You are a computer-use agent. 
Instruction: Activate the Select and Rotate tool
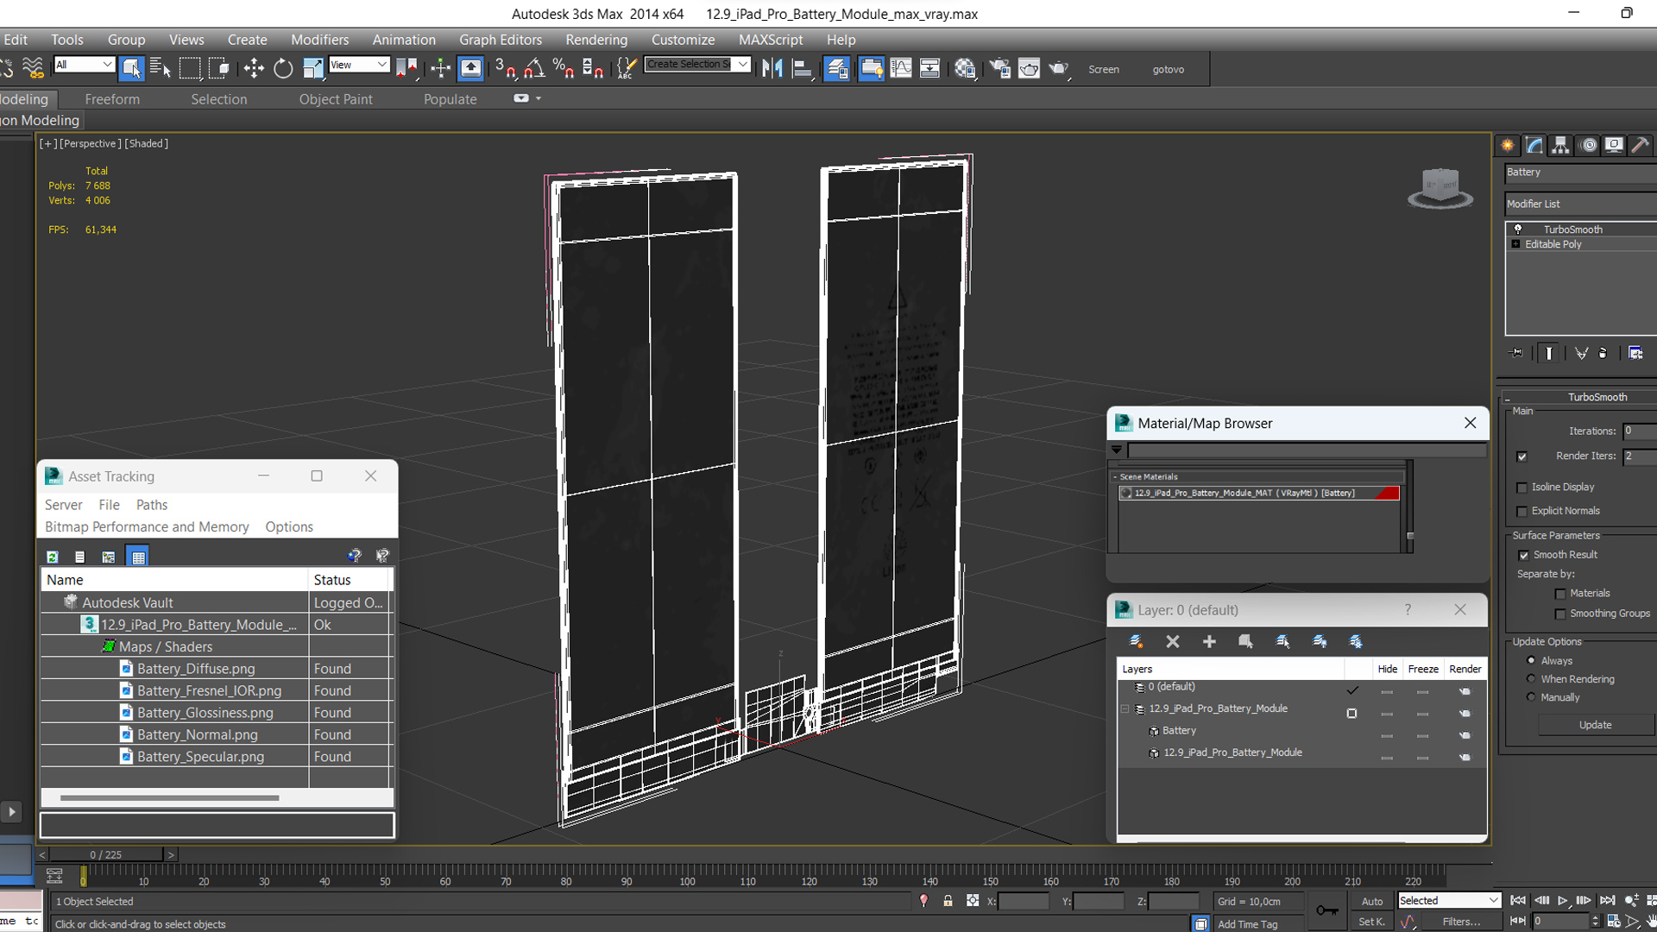[x=283, y=69]
